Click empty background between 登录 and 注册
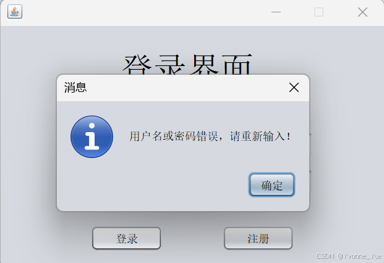Viewport: 384px width, 263px height. coord(192,238)
